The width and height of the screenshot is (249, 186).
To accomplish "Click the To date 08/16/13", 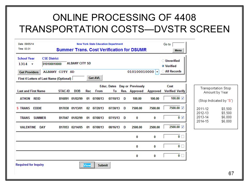I will click(114, 127).
